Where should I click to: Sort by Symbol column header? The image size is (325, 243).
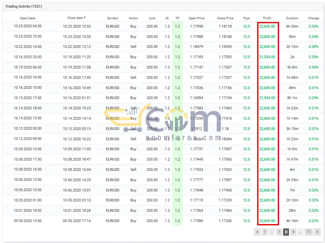point(112,18)
